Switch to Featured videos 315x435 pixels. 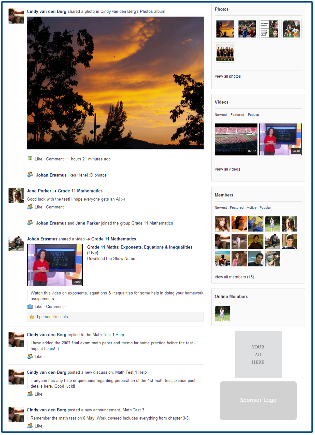coord(237,115)
